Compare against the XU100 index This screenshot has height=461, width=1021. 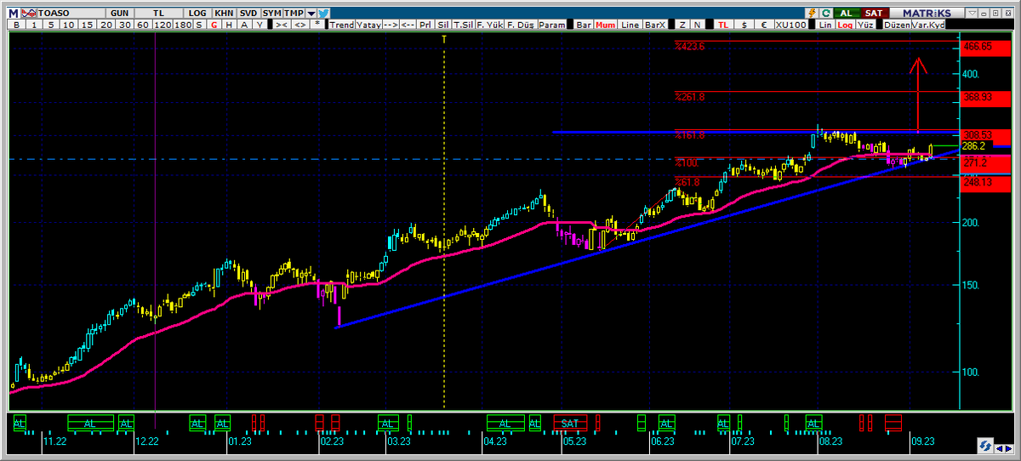(x=790, y=25)
